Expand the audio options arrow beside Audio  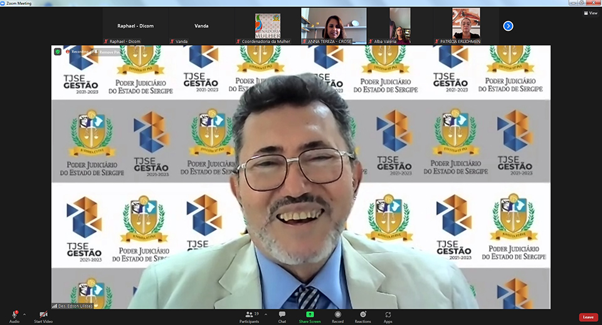24,314
